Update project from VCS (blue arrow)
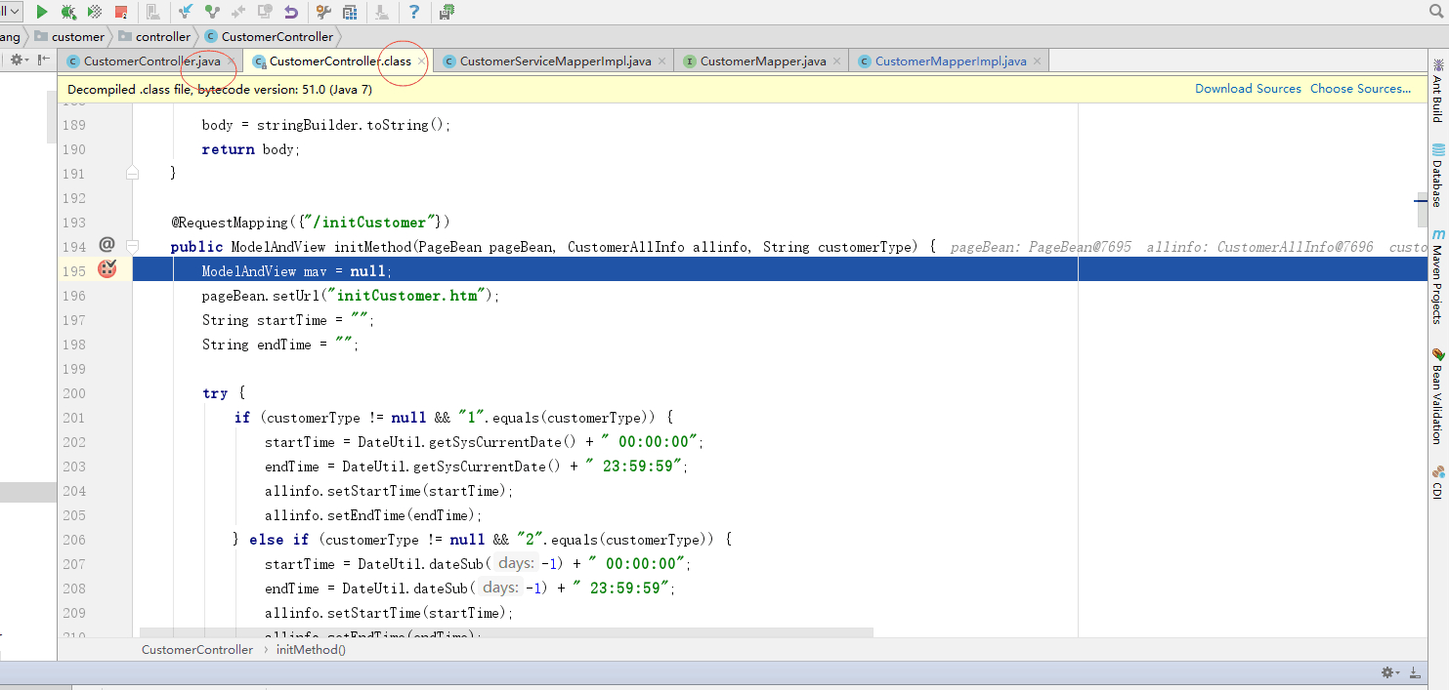This screenshot has width=1449, height=690. [186, 12]
